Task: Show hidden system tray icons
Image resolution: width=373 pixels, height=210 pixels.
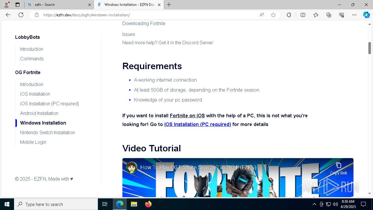Action: (314, 204)
